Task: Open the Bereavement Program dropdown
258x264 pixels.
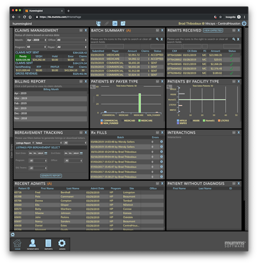Action: (38, 161)
